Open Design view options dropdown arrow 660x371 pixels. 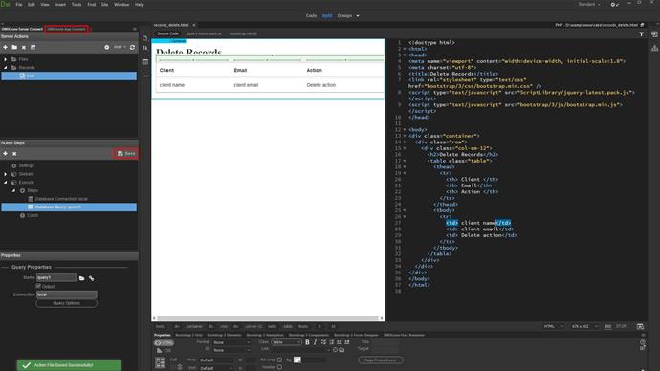pos(358,16)
